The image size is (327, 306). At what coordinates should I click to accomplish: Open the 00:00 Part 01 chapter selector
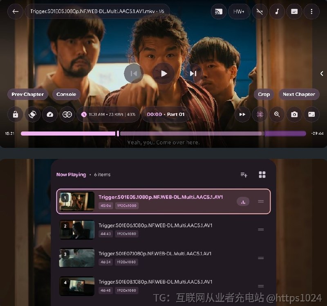coord(166,114)
